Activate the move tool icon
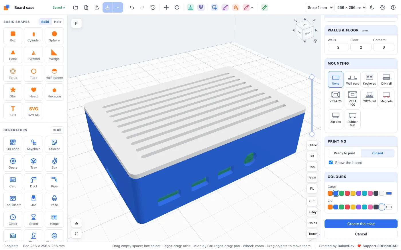The height and width of the screenshot is (250, 401). [x=166, y=7]
